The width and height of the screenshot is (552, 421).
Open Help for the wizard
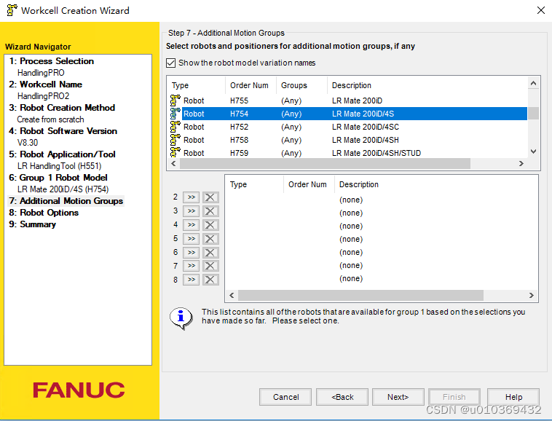513,397
